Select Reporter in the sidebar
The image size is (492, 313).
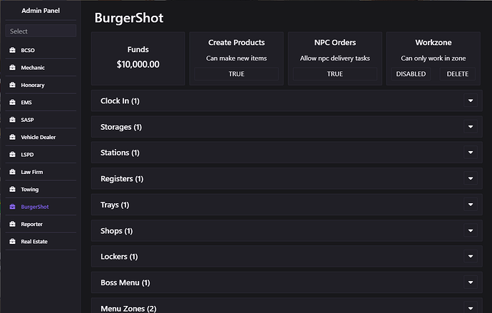32,224
